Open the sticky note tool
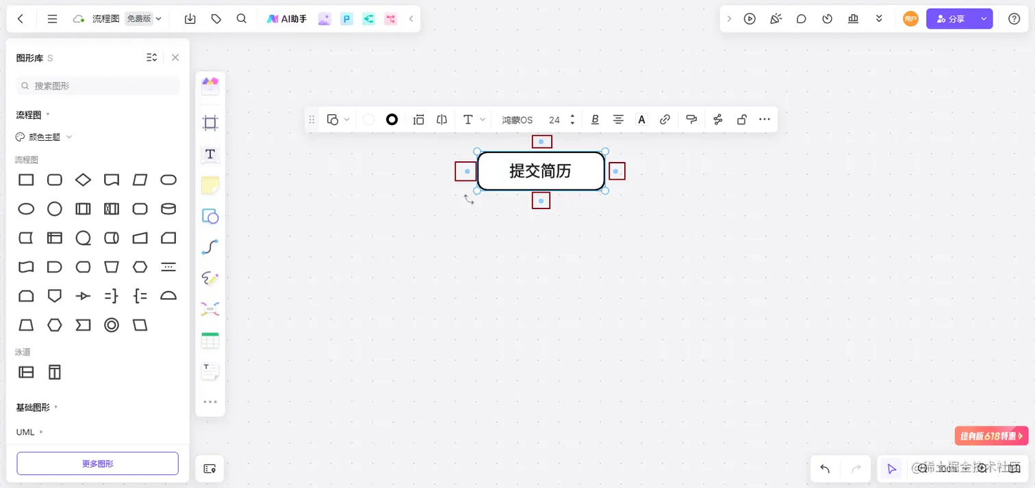 [209, 185]
